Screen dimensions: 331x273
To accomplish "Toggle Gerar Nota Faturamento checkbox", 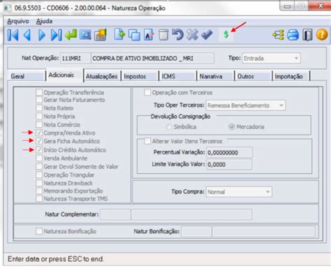I will click(39, 100).
